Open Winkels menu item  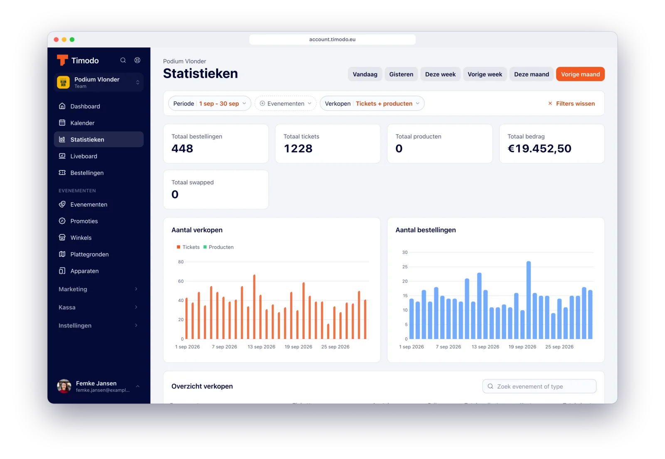coord(99,238)
